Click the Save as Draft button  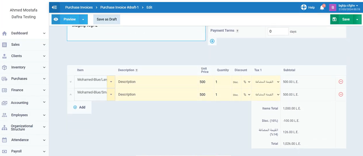[x=107, y=19]
